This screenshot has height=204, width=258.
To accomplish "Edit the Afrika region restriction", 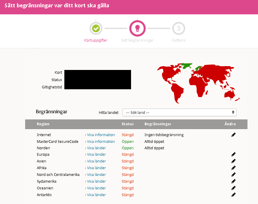I will pos(233,168).
